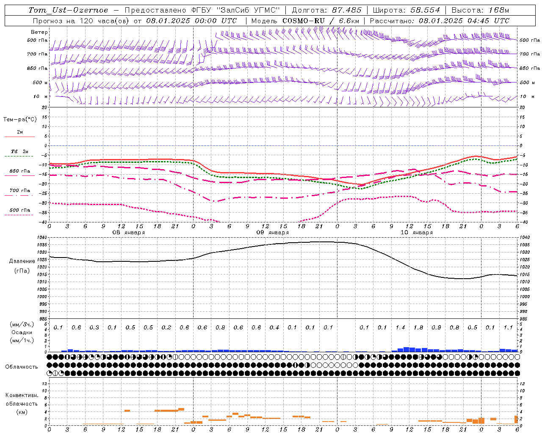Click the 1.8 precipitation value
The width and height of the screenshot is (542, 433).
pos(418,327)
